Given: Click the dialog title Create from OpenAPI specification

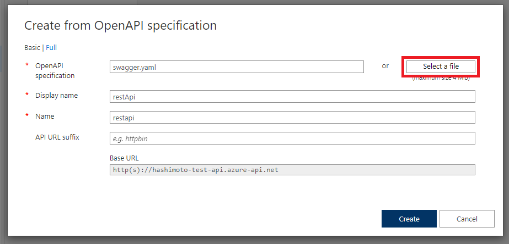Looking at the screenshot, I should 120,25.
